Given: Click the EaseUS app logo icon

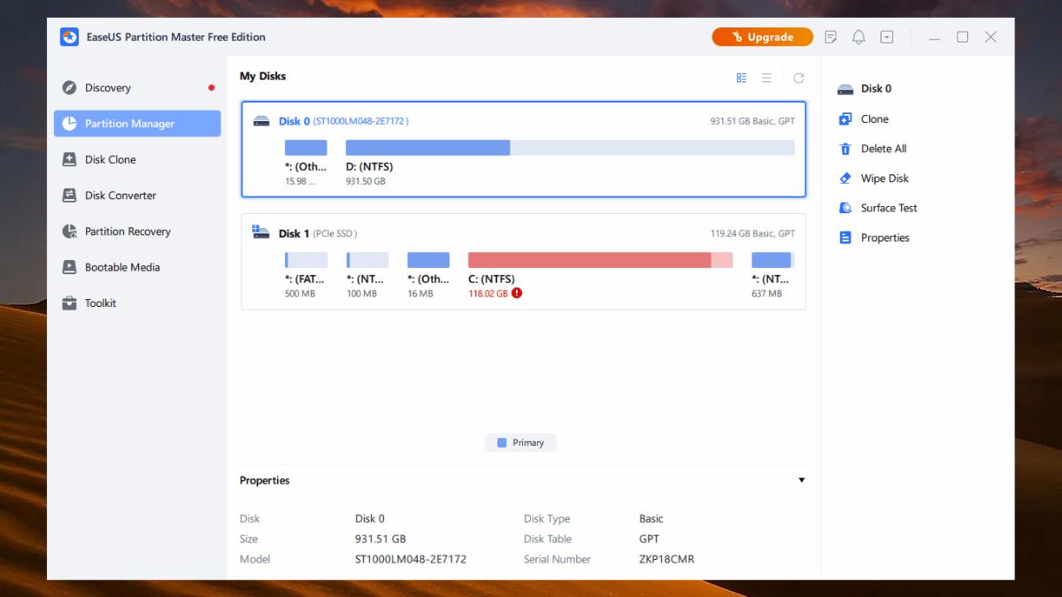Looking at the screenshot, I should pyautogui.click(x=69, y=37).
